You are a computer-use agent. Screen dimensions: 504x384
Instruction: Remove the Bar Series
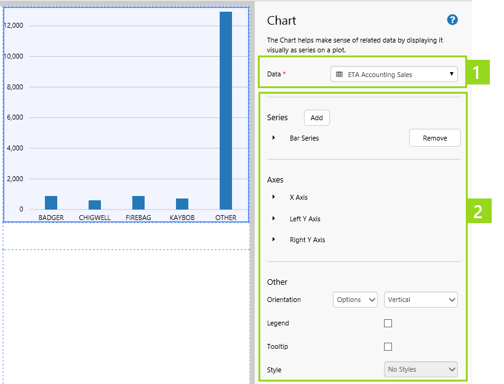click(434, 138)
